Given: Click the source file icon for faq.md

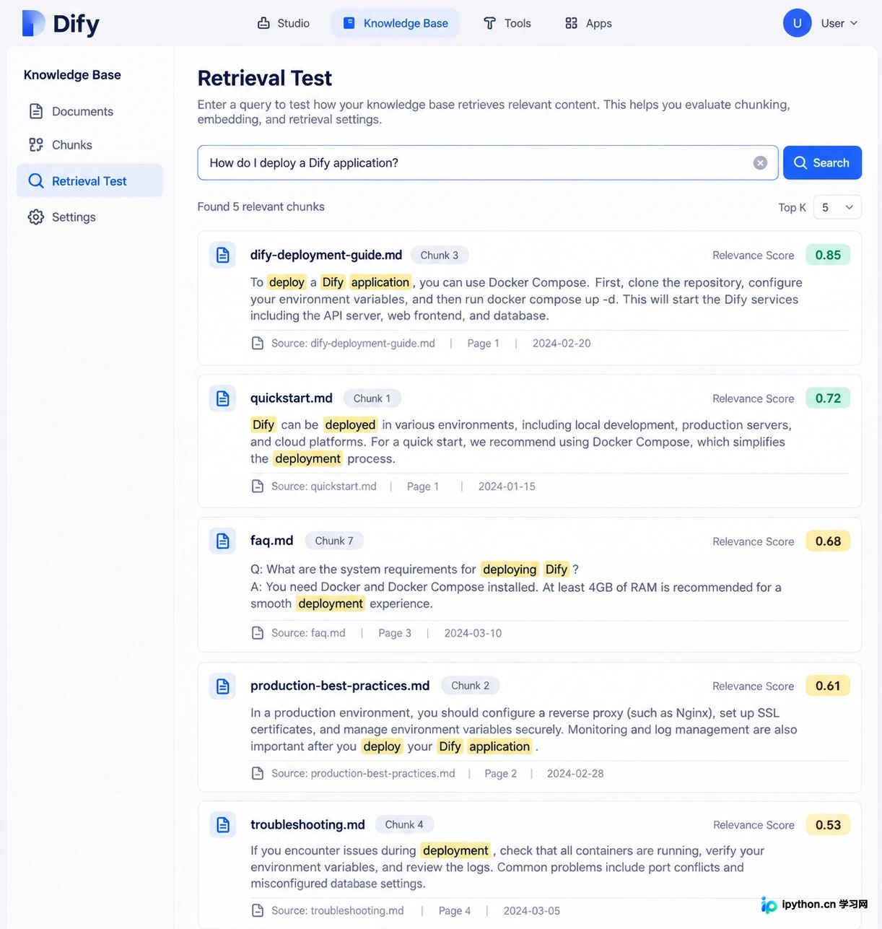Looking at the screenshot, I should (x=258, y=633).
